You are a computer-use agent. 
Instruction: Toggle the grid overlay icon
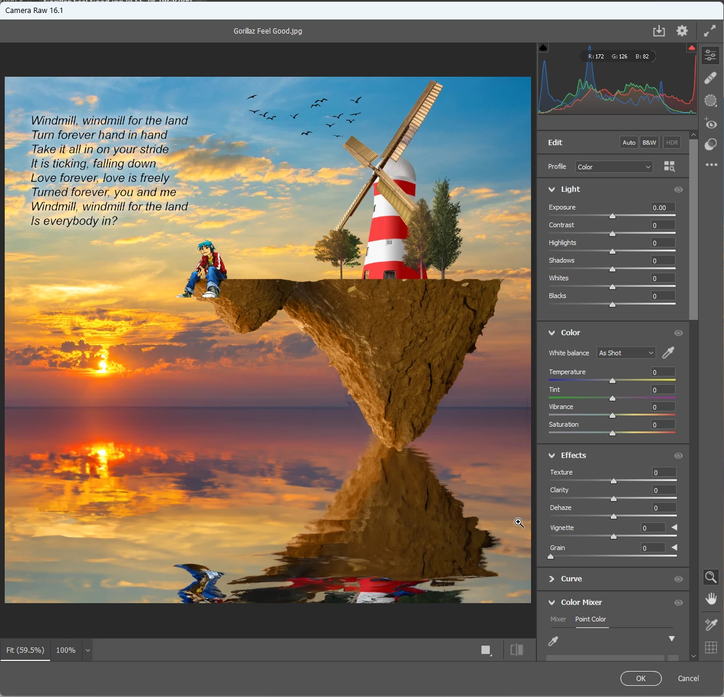(x=711, y=647)
